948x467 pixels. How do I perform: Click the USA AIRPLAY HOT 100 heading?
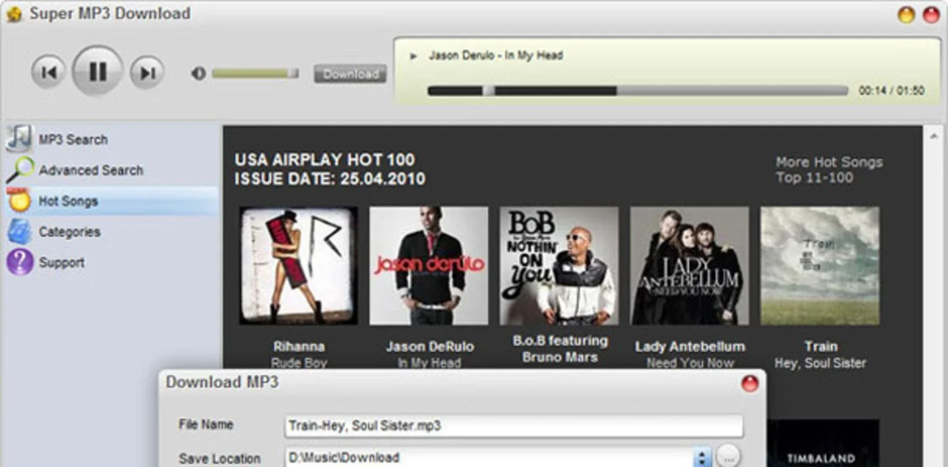(x=325, y=159)
